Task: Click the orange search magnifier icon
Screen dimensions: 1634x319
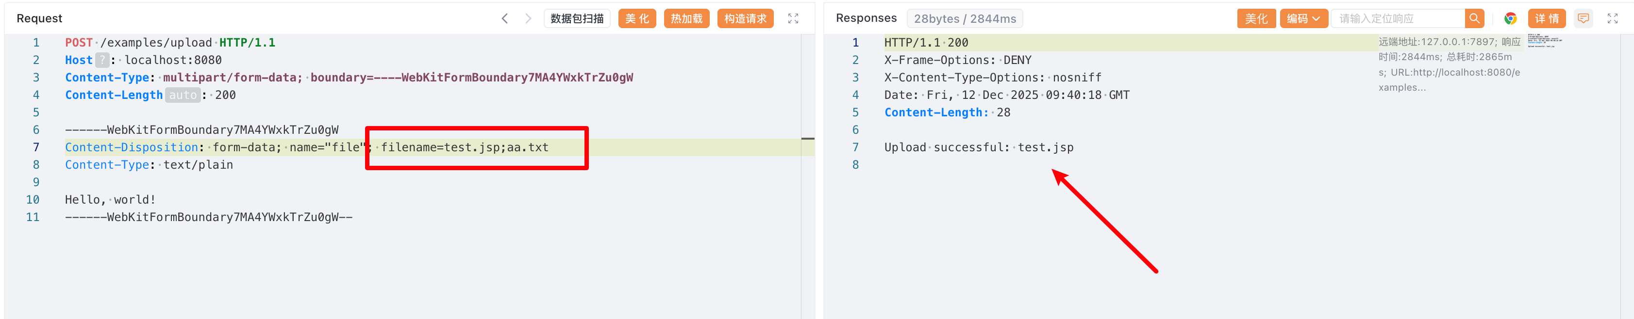Action: pos(1474,18)
